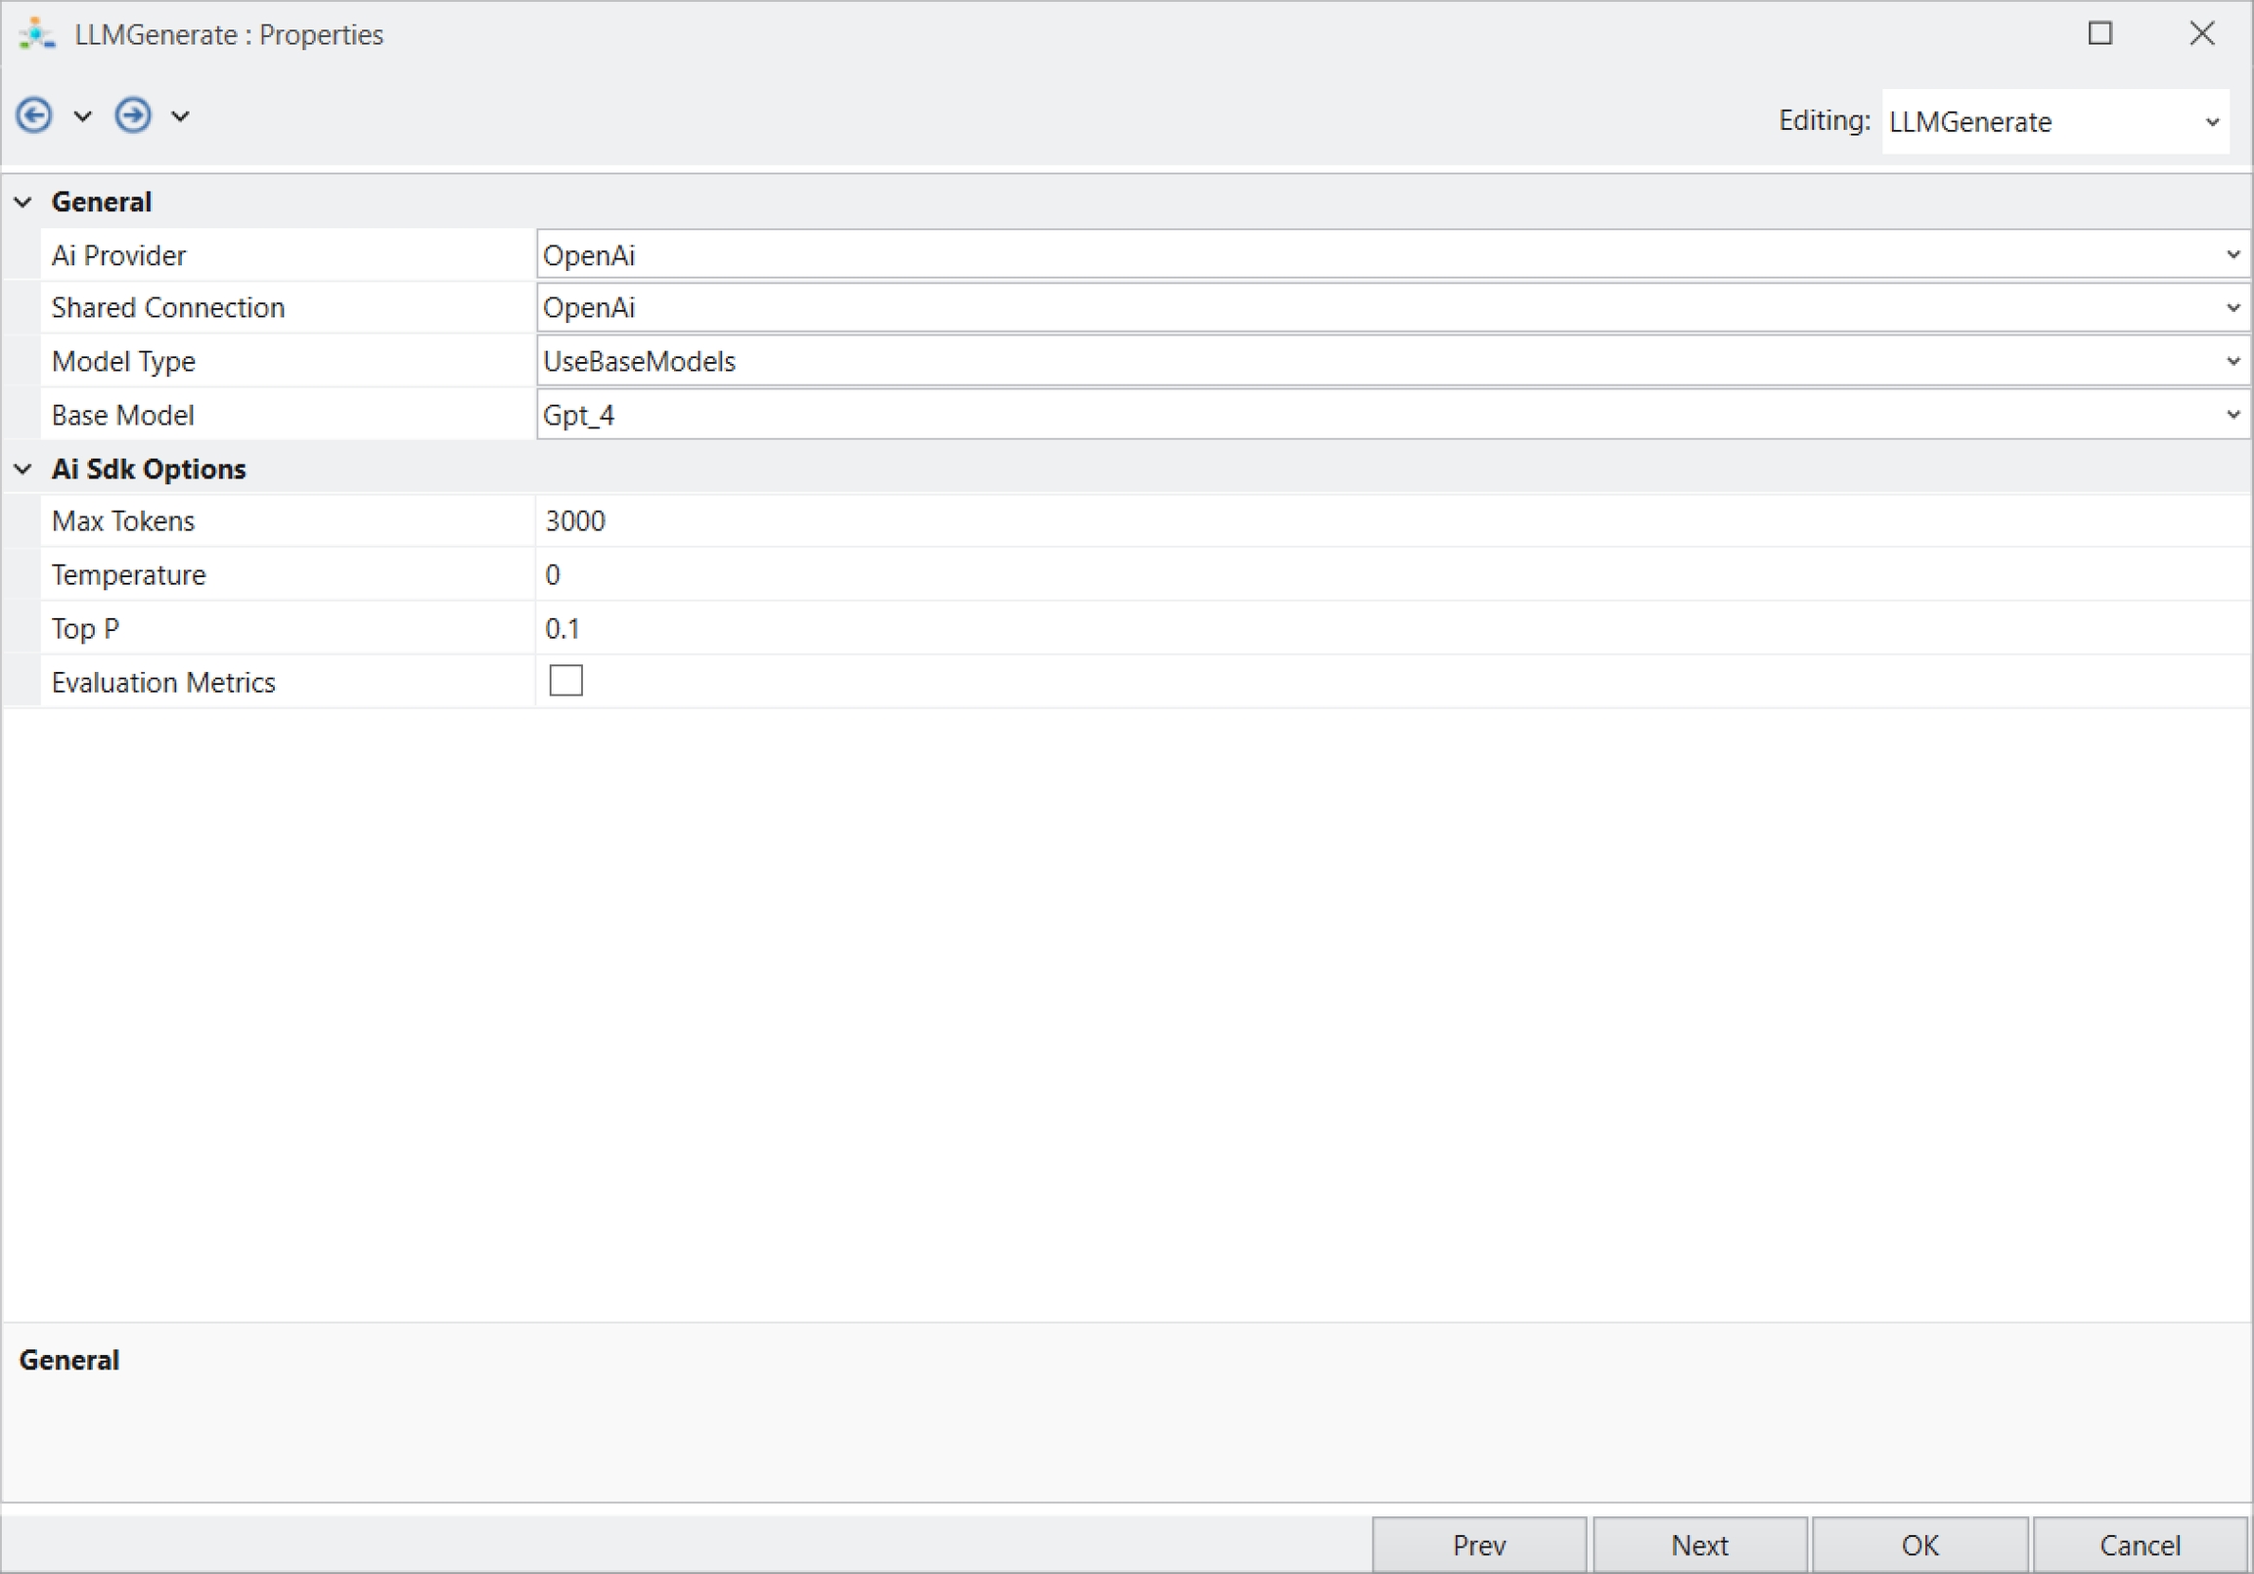
Task: Open the Ai Provider dropdown
Action: (2231, 255)
